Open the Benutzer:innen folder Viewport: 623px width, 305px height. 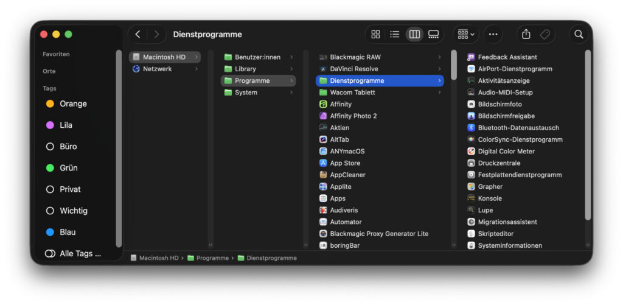pos(258,57)
